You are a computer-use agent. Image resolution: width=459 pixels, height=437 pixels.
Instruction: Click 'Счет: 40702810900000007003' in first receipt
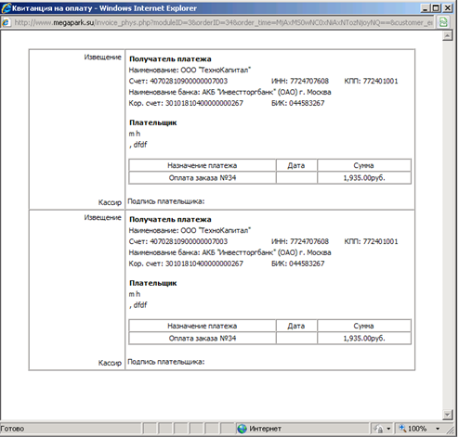coord(178,81)
